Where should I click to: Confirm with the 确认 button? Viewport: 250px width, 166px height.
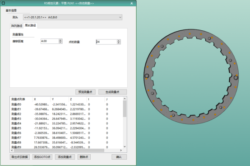[119, 157]
